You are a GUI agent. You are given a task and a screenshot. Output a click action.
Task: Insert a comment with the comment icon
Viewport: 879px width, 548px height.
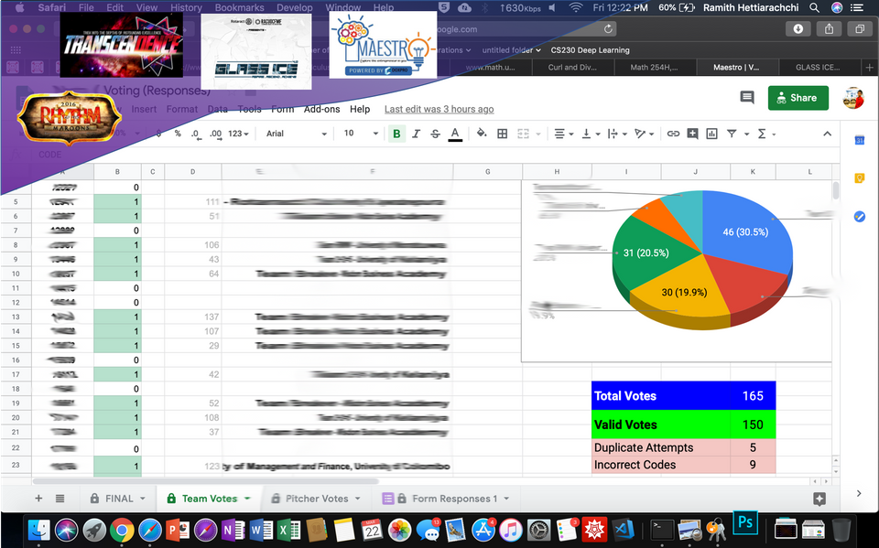pyautogui.click(x=692, y=134)
